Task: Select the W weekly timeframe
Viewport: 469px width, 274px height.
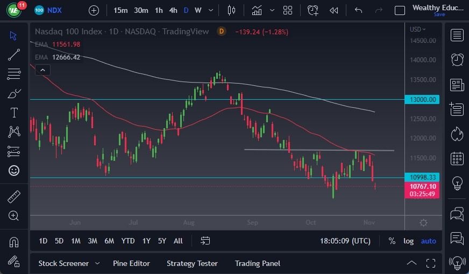Action: (x=198, y=11)
